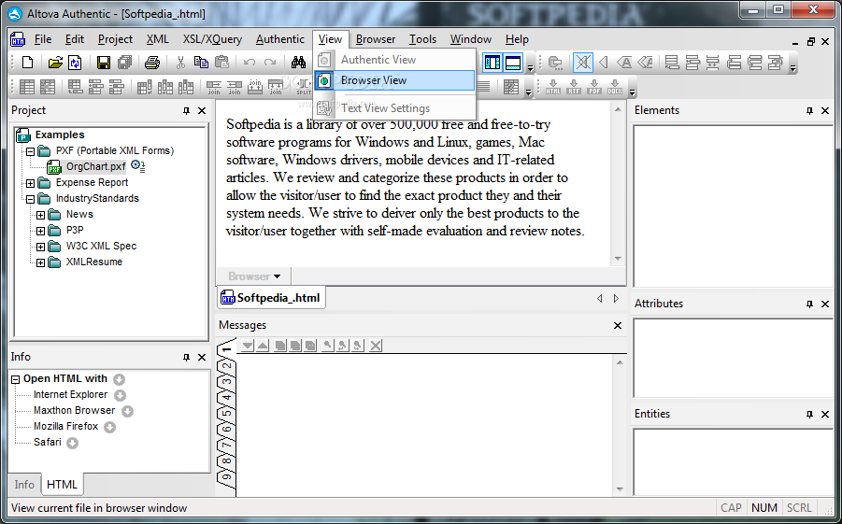Click the HTML export toolbar icon

click(x=553, y=87)
